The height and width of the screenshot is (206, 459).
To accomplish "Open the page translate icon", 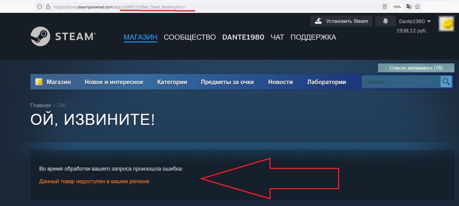I will (409, 6).
